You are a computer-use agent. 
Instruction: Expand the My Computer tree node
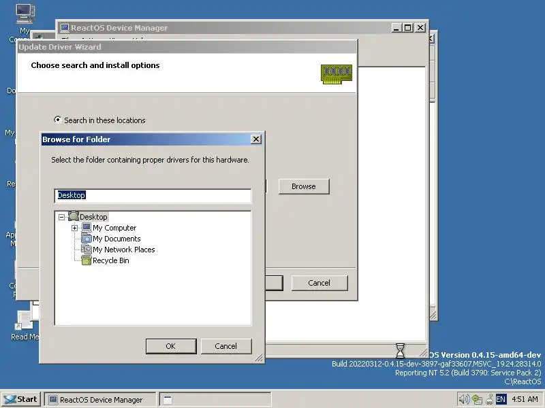pyautogui.click(x=74, y=228)
